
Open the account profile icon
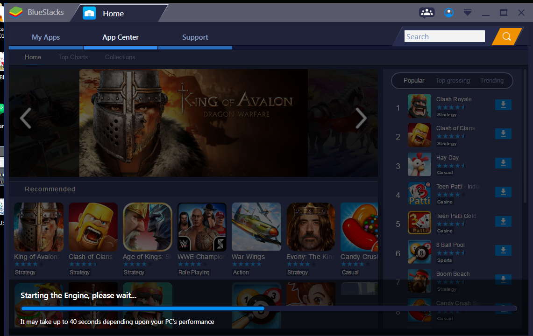click(x=449, y=13)
